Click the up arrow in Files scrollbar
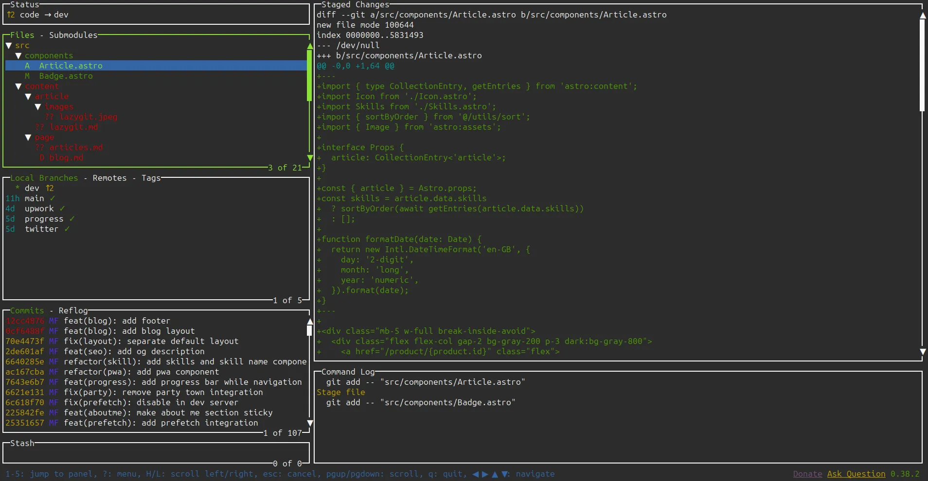 coord(309,46)
